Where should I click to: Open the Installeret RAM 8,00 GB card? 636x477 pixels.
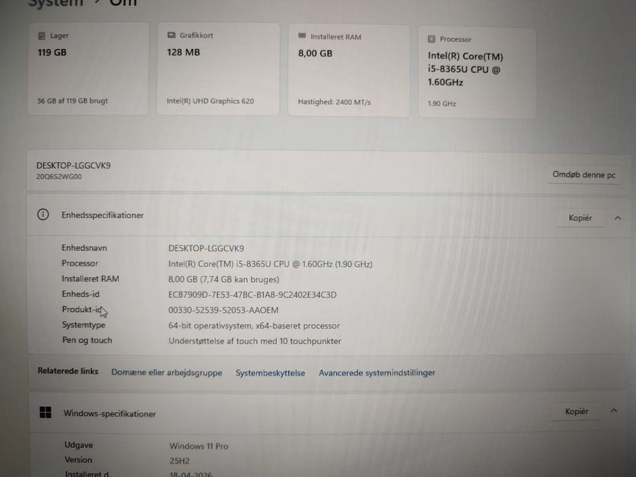(x=349, y=71)
